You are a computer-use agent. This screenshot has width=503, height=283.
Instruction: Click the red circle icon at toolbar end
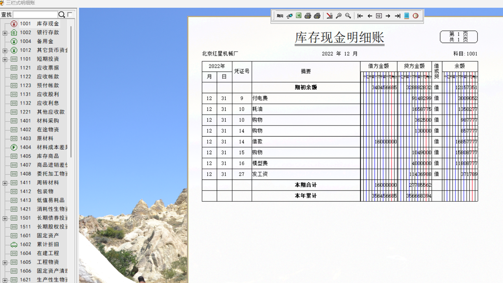[x=415, y=16]
